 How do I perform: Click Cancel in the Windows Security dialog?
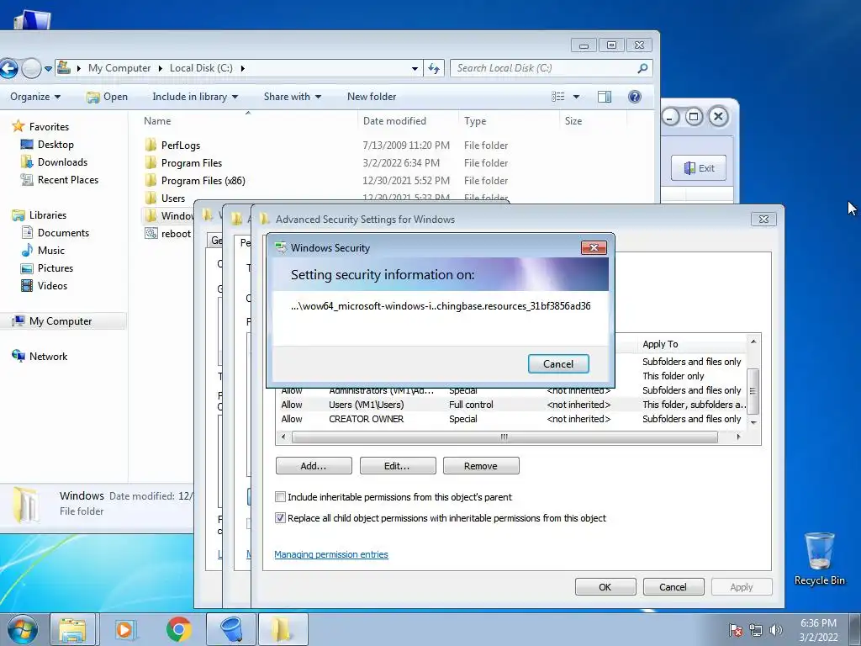tap(558, 364)
